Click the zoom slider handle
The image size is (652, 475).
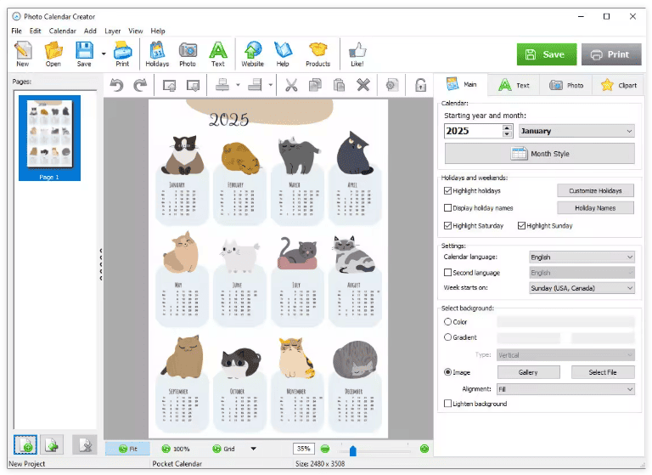(x=352, y=450)
